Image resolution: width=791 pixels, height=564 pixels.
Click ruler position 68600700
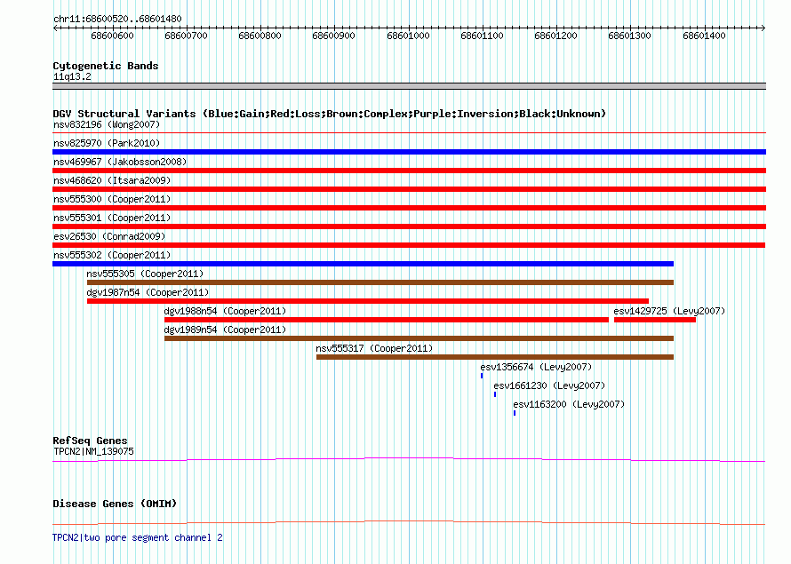[186, 36]
